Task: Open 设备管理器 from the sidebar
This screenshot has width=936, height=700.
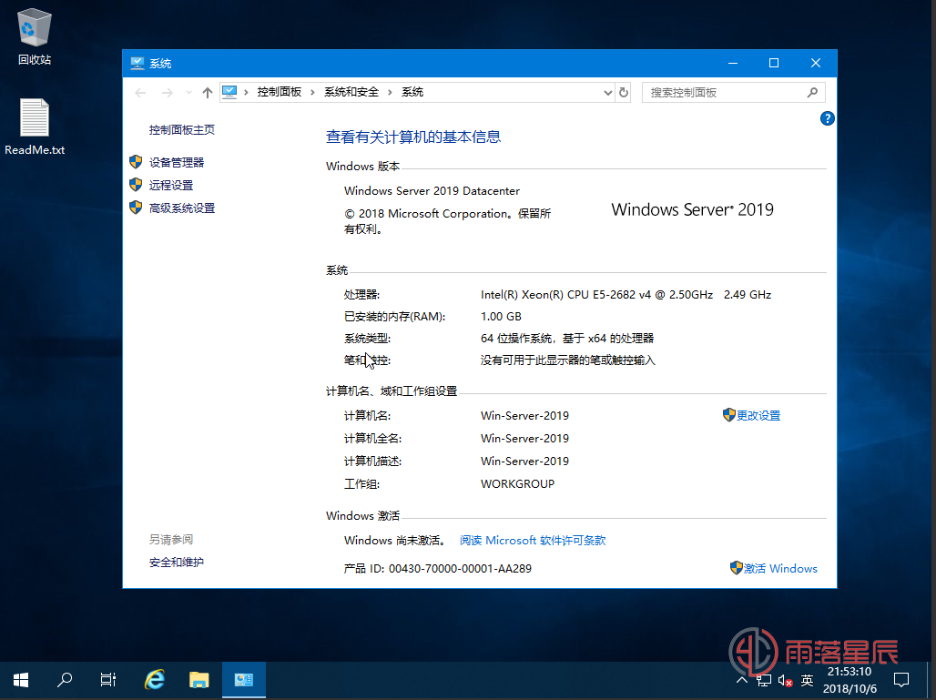Action: [177, 162]
